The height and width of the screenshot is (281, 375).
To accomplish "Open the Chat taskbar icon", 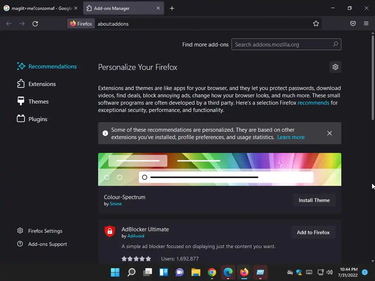I will 179,272.
